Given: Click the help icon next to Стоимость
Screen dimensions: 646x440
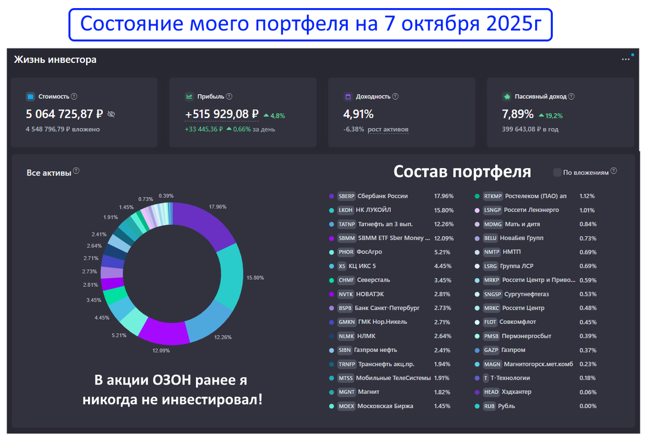Looking at the screenshot, I should 74,96.
